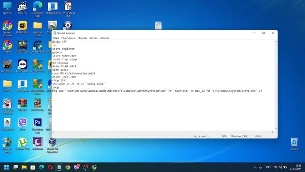Open Task View from taskbar

click(15, 167)
